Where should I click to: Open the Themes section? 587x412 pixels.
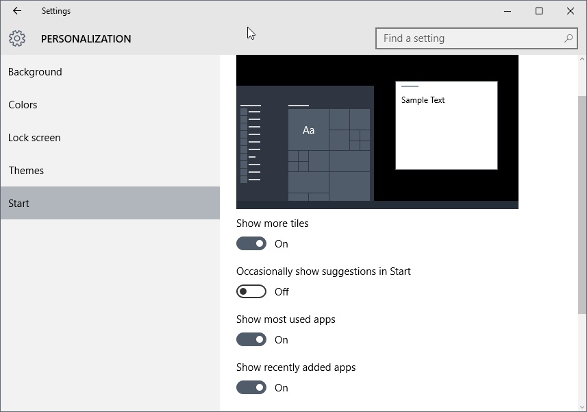[110, 171]
